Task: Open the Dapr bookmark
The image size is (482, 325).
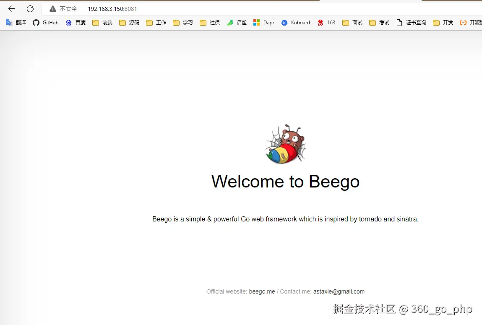Action: click(x=264, y=22)
